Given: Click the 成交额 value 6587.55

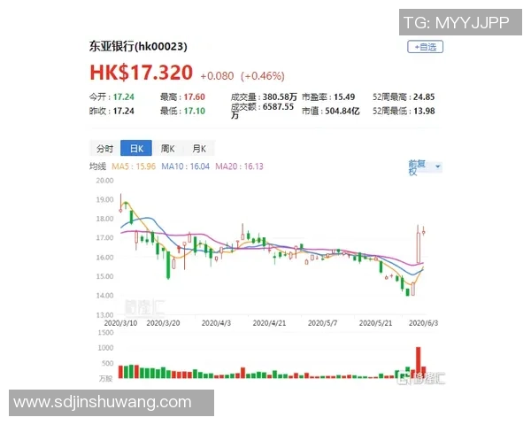Looking at the screenshot, I should click(278, 107).
